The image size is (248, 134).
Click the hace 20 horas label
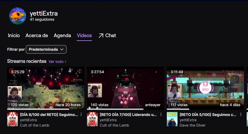coord(68,105)
